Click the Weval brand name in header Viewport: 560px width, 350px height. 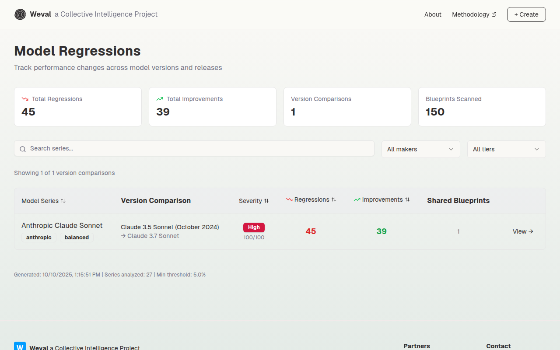[x=41, y=14]
